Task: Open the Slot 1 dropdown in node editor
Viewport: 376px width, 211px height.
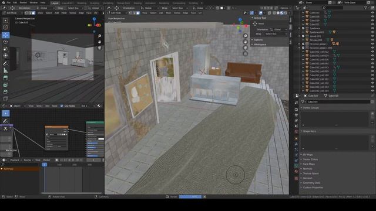Action: [88, 105]
